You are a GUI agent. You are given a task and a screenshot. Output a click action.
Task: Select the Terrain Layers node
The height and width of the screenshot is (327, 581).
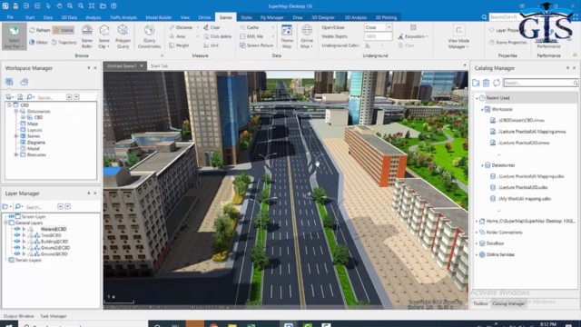[28, 261]
